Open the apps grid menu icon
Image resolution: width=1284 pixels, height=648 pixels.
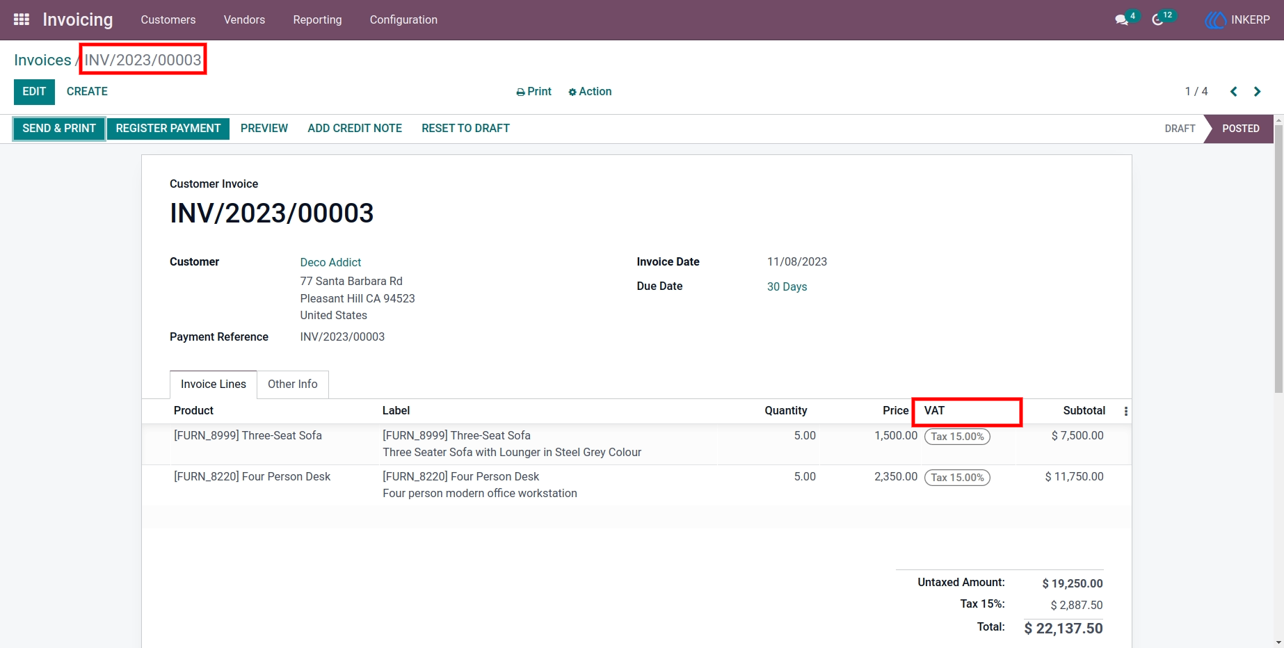pos(22,19)
